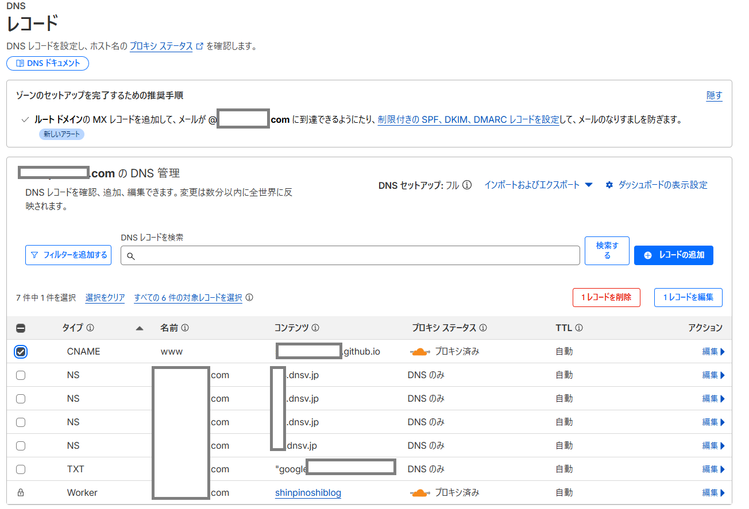This screenshot has height=509, width=749.
Task: Check the TXT record checkbox
Action: coord(21,469)
